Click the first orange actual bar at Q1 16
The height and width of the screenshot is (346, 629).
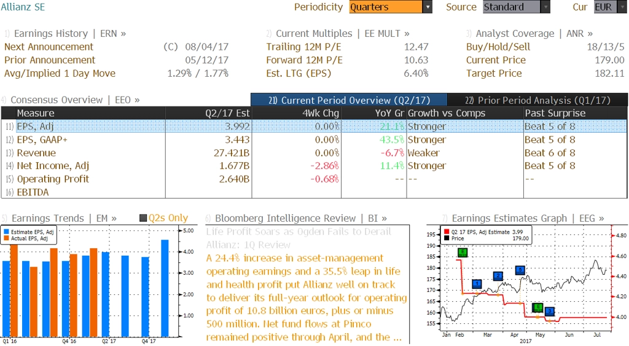coord(14,291)
